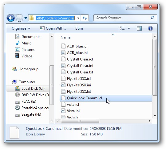Click the horizontal scrollbar thumb
Image resolution: width=166 pixels, height=149 pixels.
click(80, 121)
